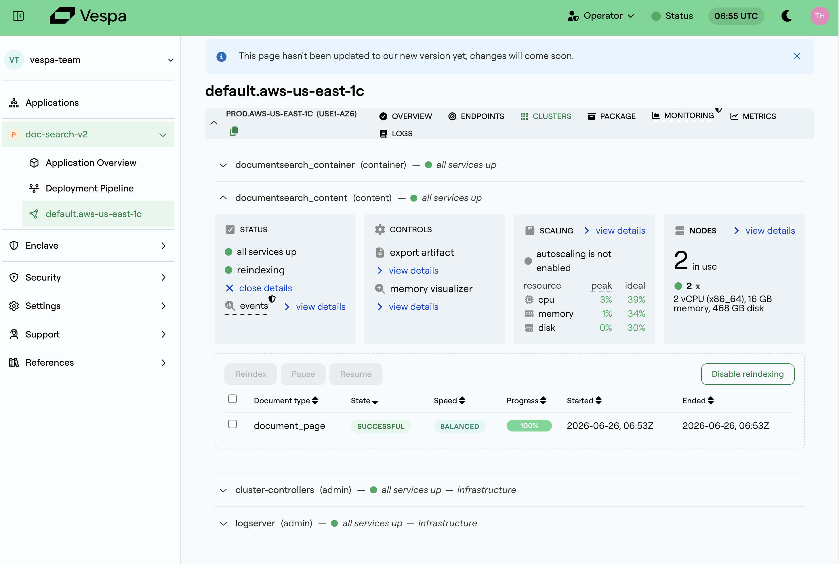The image size is (839, 564).
Task: Switch to the ENDPOINTS tab
Action: click(476, 116)
